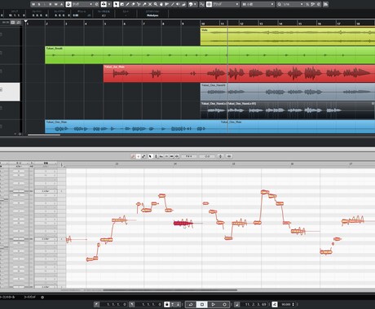
Task: Open the color palette tool menu
Action: [x=192, y=4]
